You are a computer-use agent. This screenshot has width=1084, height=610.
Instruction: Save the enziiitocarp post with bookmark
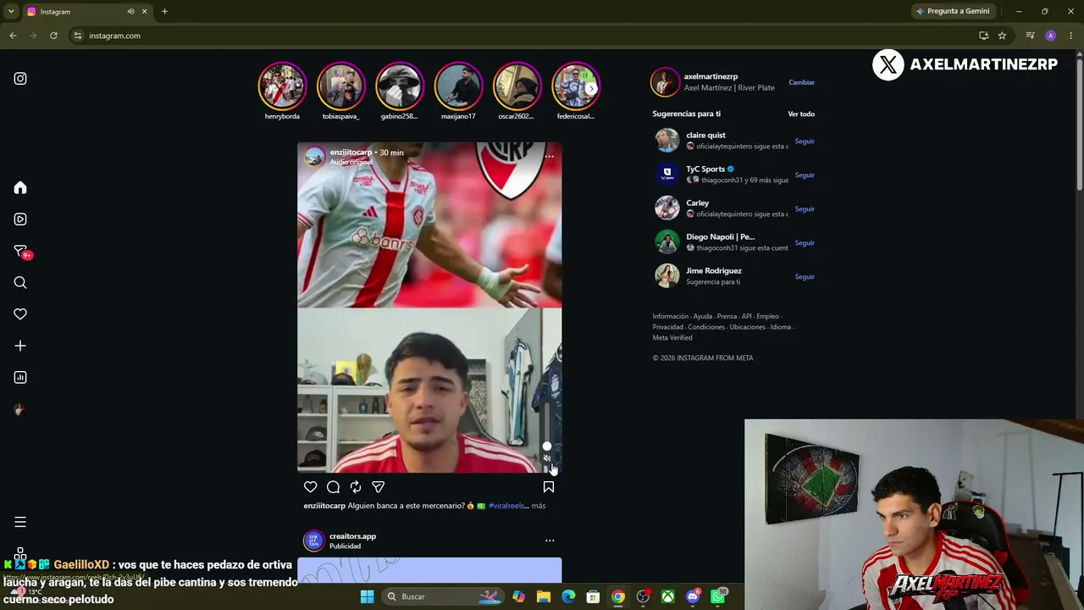click(549, 487)
